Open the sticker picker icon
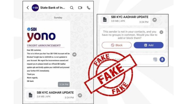The image size is (182, 104). tap(155, 60)
